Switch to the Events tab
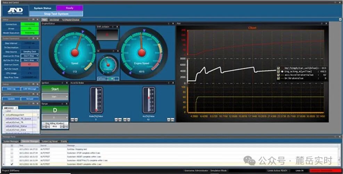This screenshot has width=343, height=174. tap(64, 141)
